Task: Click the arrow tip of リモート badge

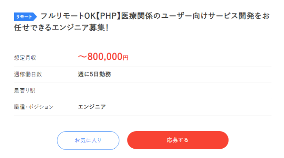Action: pos(35,17)
